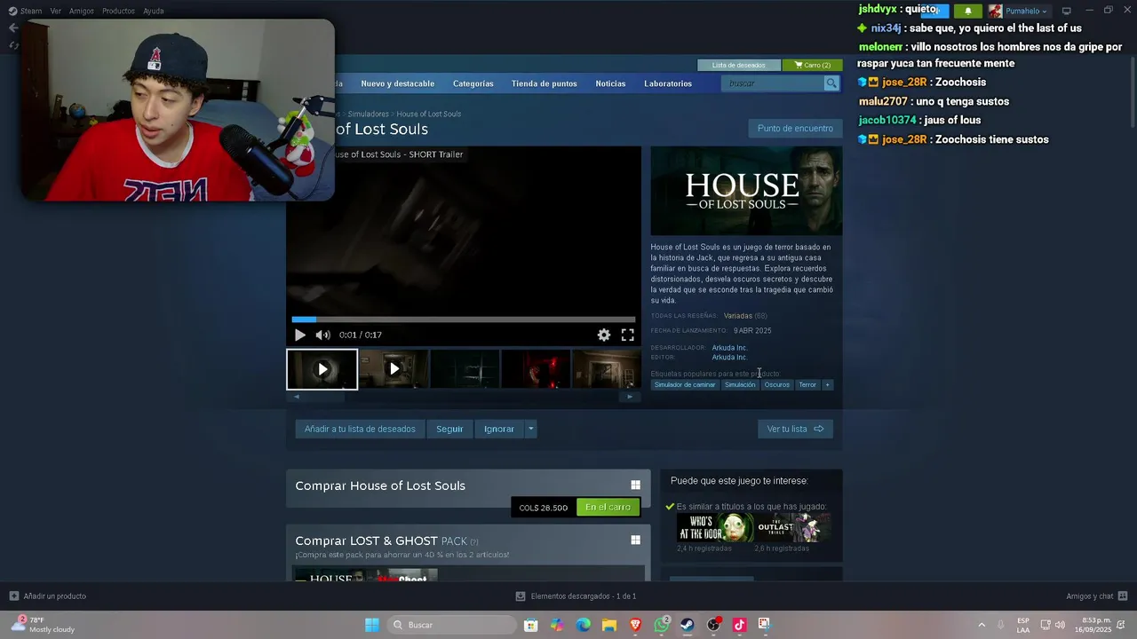Screen dimensions: 1137x639
Task: Open Lista de deseados button
Action: pos(739,65)
